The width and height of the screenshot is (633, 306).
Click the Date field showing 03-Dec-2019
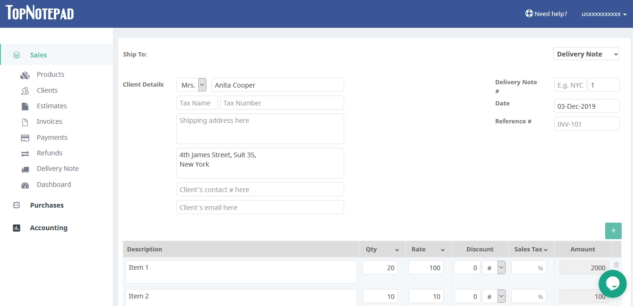(x=587, y=106)
